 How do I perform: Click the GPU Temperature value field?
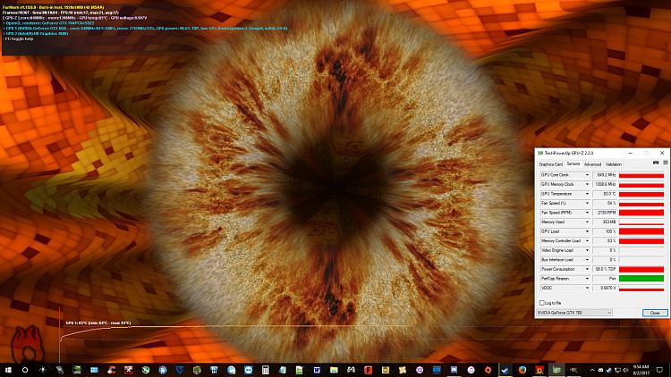[604, 194]
